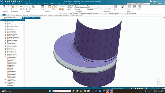Screen dimensions: 165x93
Task: Switch to the Simulation ribbon tab
Action: [x=33, y=4]
